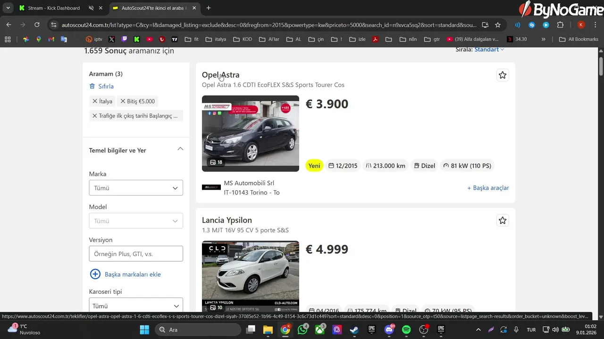Open File Explorer from the taskbar
Image resolution: width=604 pixels, height=339 pixels.
pos(268,330)
